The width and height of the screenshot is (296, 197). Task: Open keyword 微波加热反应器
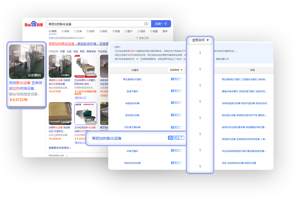click(x=132, y=163)
